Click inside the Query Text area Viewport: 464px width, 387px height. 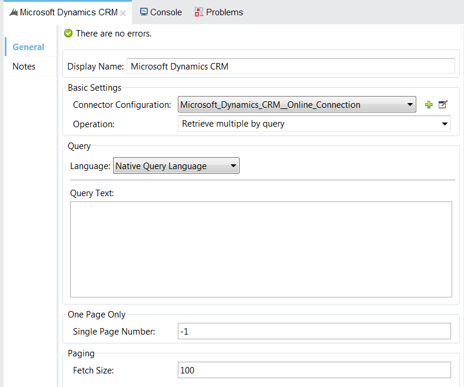point(261,249)
